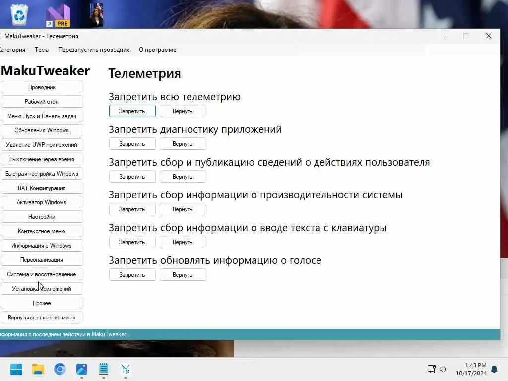Select Быстрая настройка Windows

pyautogui.click(x=42, y=174)
